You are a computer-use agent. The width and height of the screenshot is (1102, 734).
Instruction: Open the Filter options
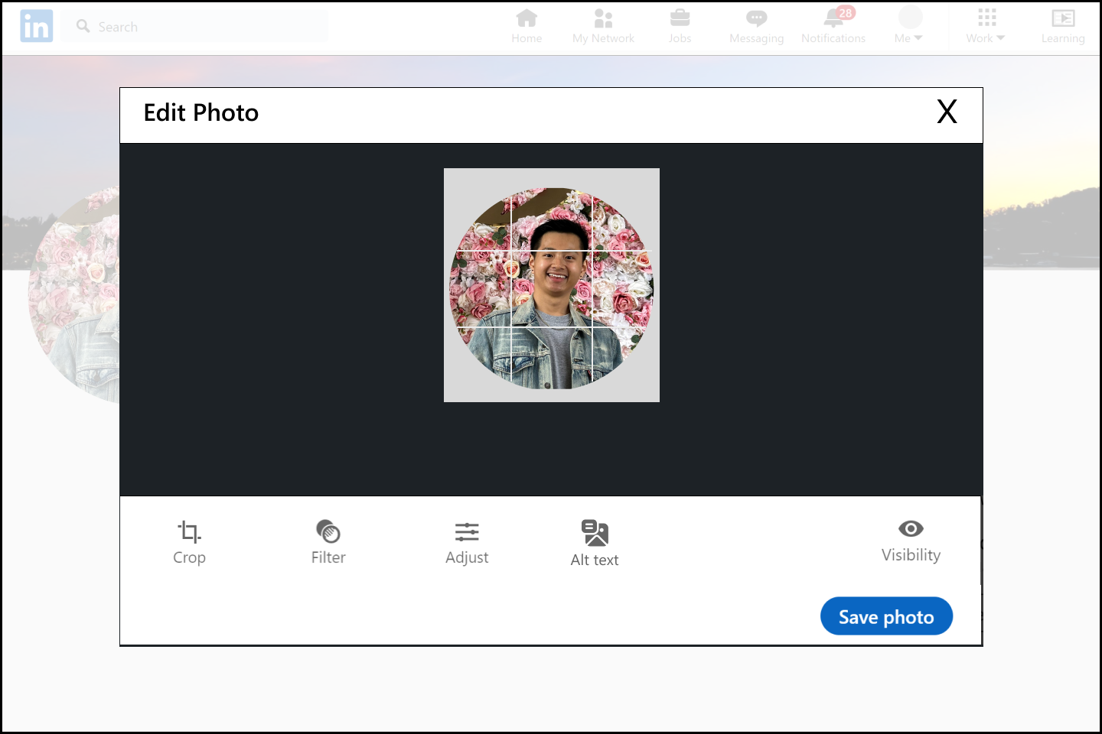tap(328, 542)
